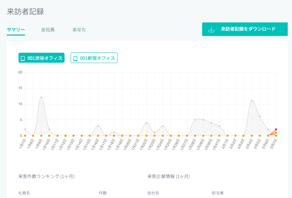
Task: Click the 来客企業情報 section title
Action: (168, 176)
